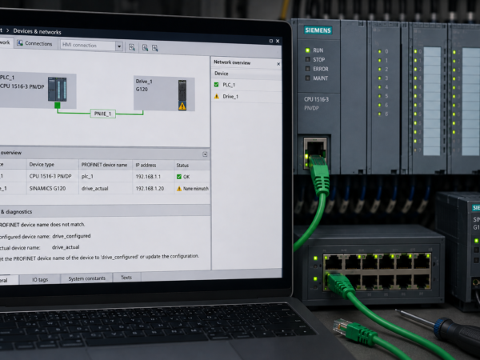Close the Network overview panel

coord(278,64)
